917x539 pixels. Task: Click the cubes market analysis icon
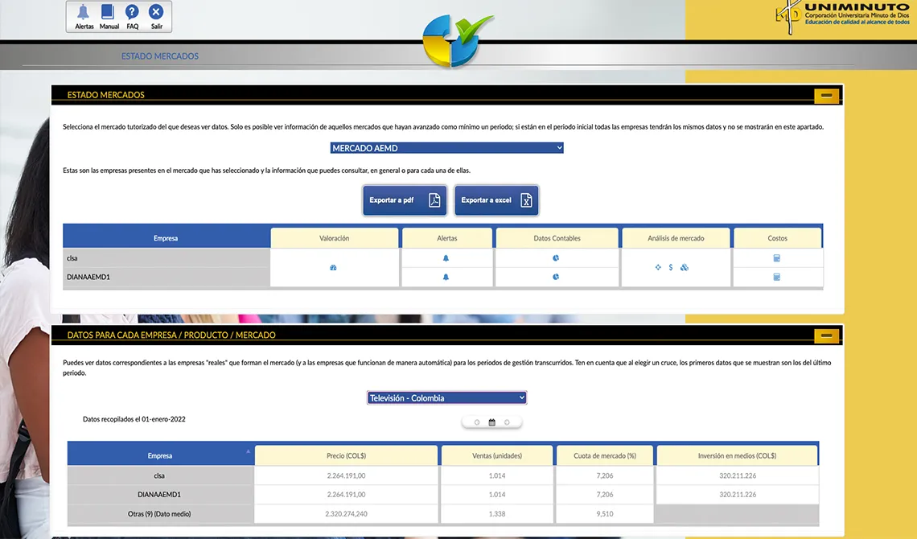(685, 267)
